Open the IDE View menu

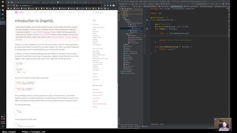[x=128, y=1]
